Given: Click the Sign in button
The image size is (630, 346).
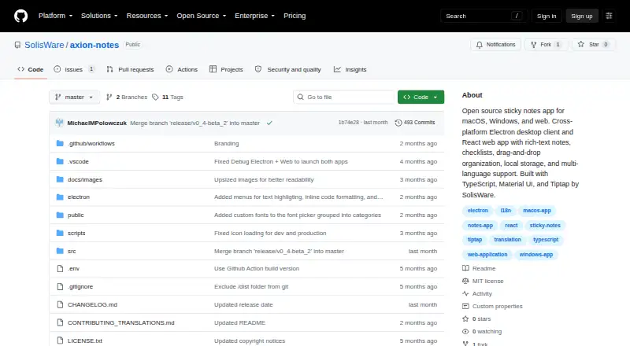Looking at the screenshot, I should coord(547,16).
